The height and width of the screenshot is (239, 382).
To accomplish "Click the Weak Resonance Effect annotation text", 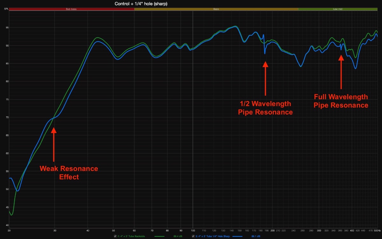I will tap(69, 172).
